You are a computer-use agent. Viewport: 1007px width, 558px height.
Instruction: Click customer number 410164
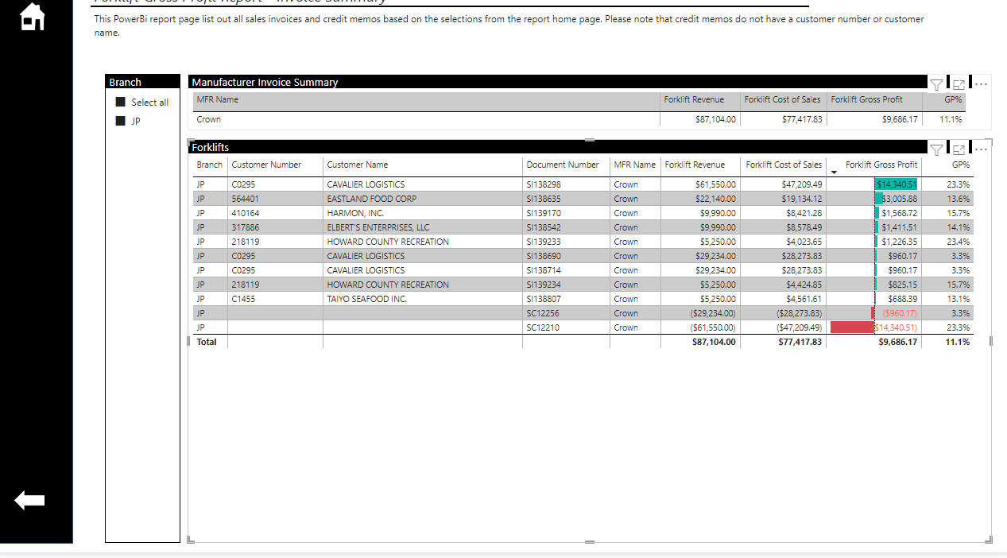[x=246, y=213]
